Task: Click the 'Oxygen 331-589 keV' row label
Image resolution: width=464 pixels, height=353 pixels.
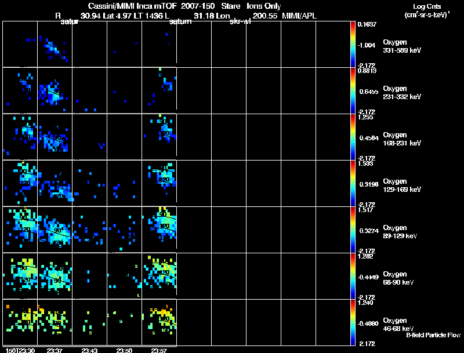Action: coord(402,46)
